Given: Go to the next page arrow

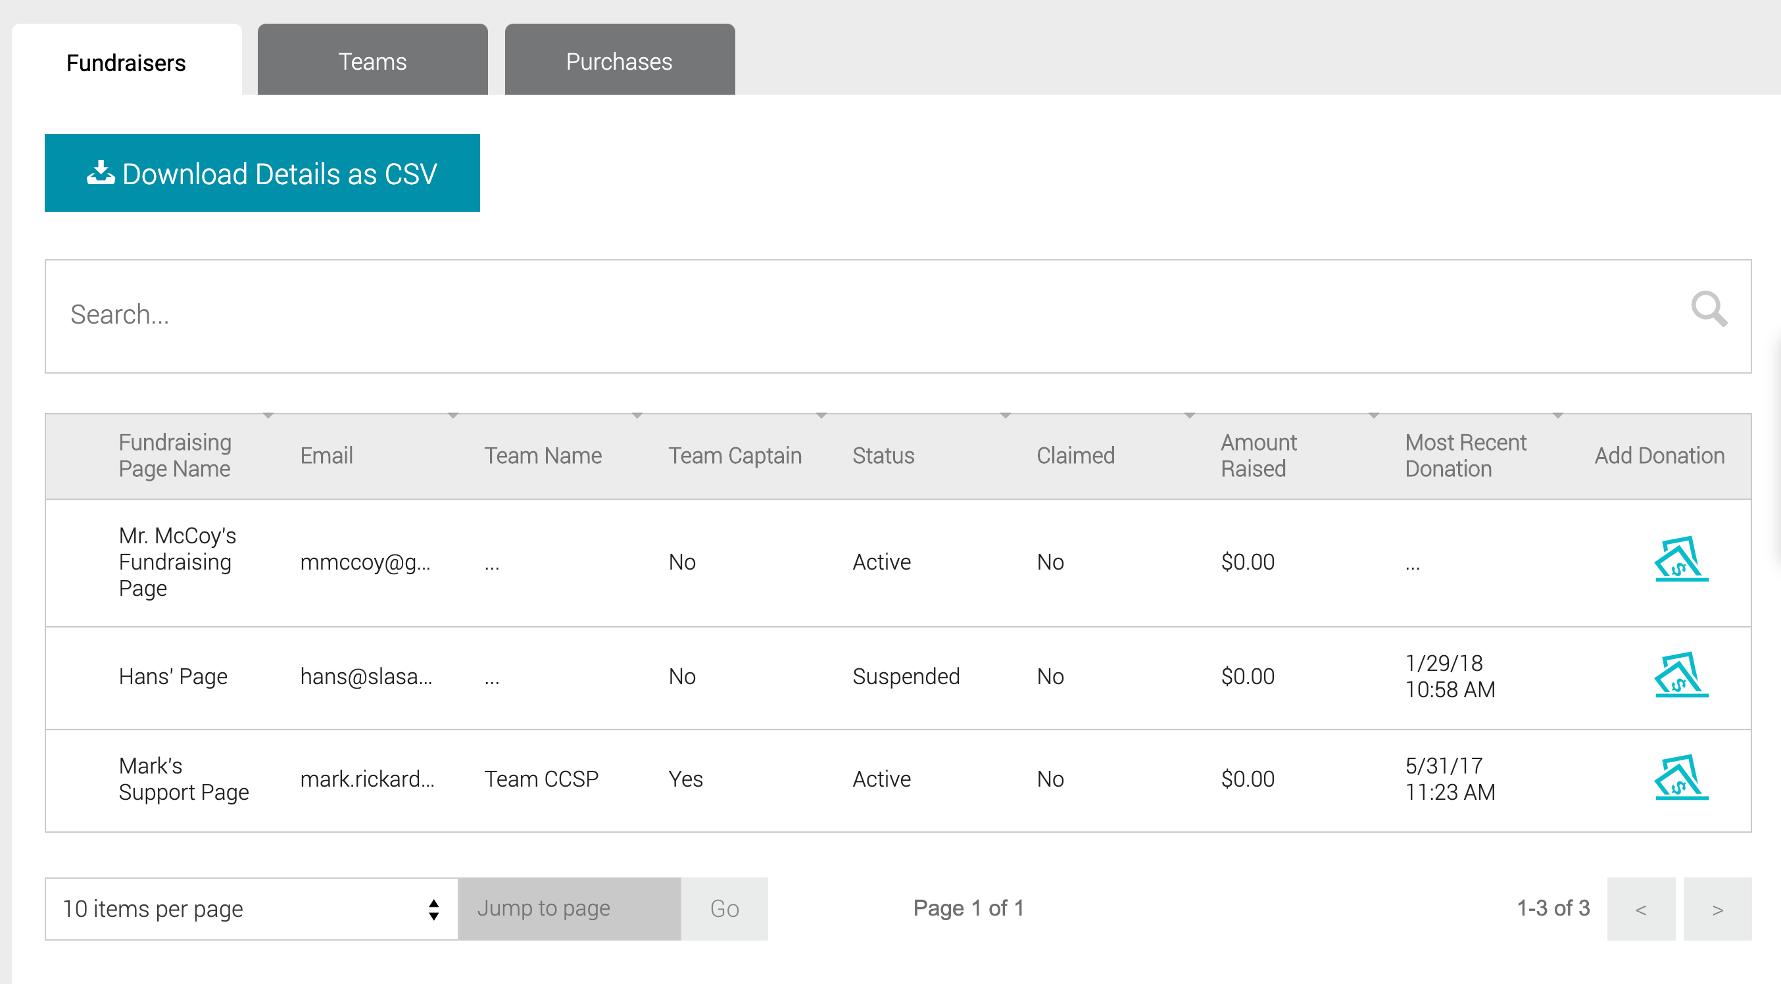Looking at the screenshot, I should point(1717,908).
